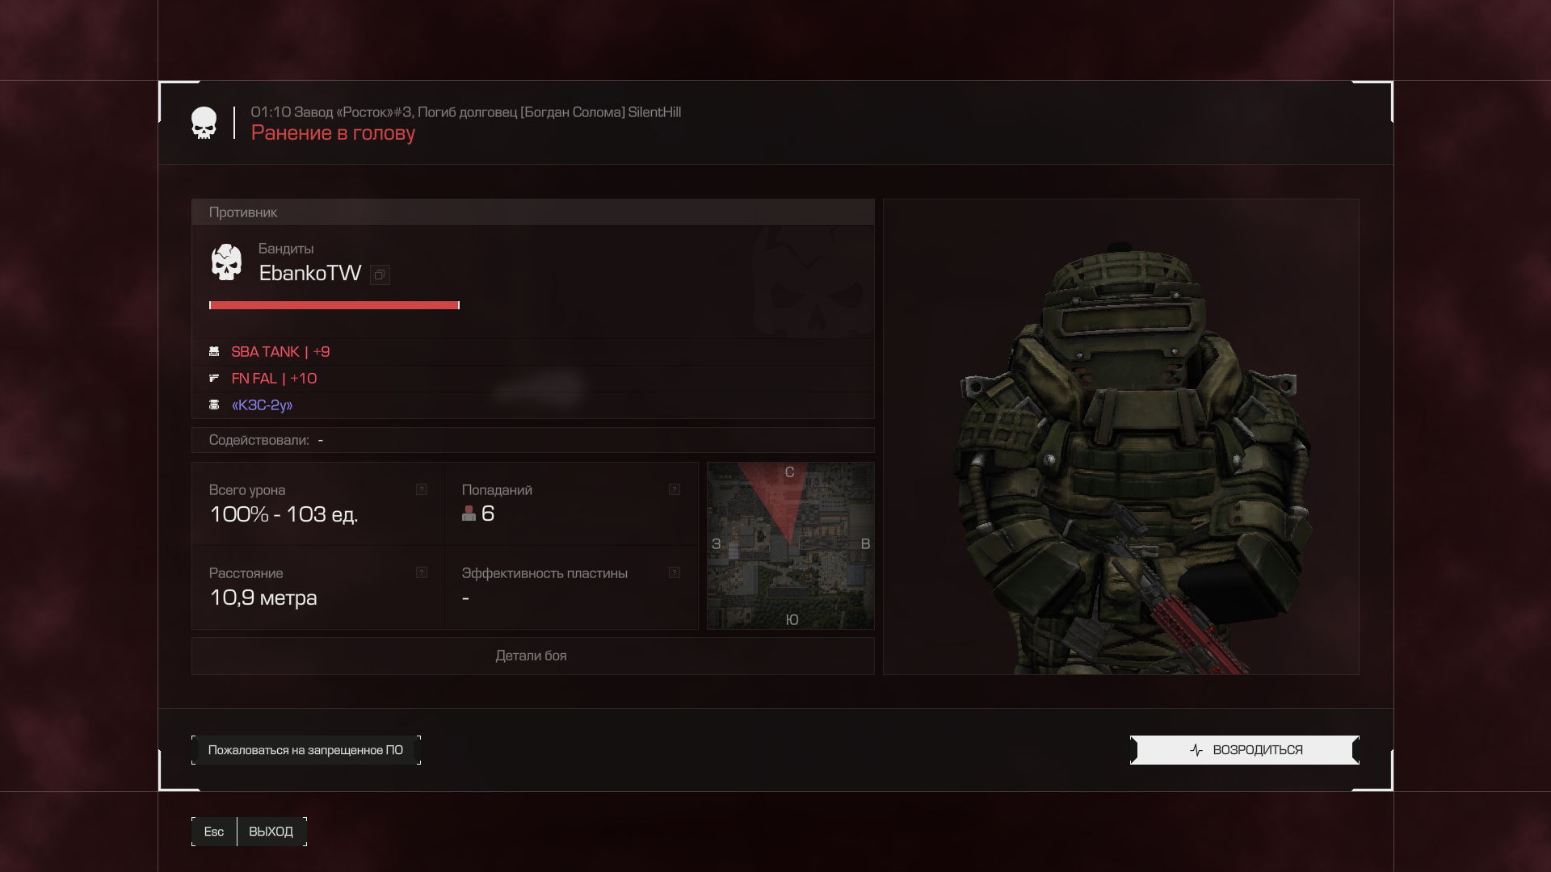Viewport: 1551px width, 872px height.
Task: Click the skull death icon in header
Action: point(204,123)
